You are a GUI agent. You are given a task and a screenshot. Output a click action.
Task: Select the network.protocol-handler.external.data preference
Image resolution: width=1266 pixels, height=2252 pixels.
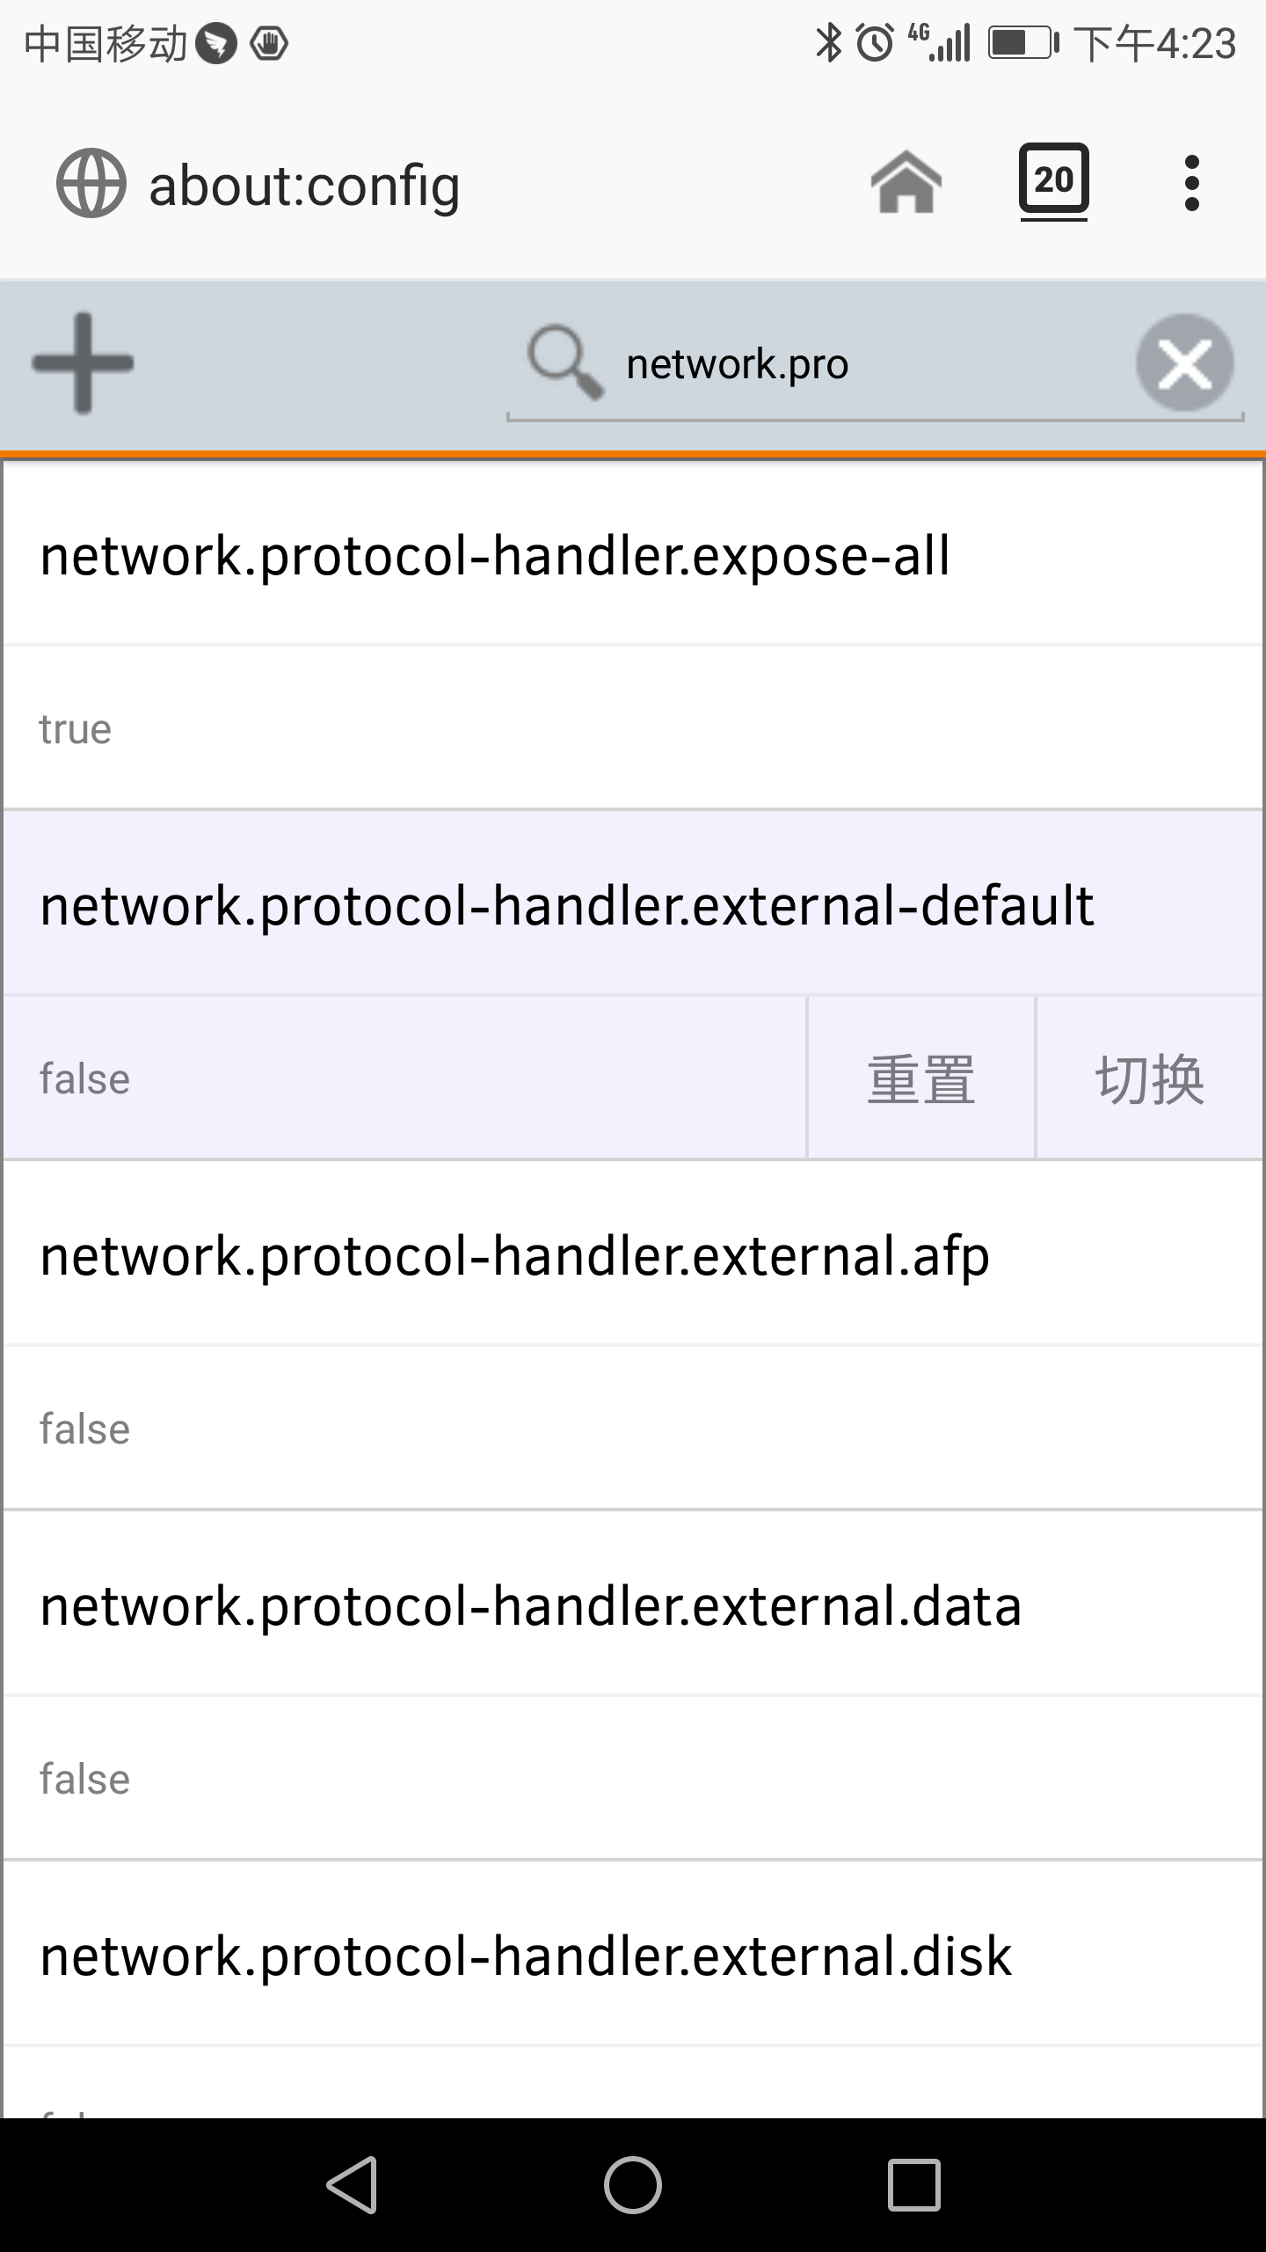[x=633, y=1605]
